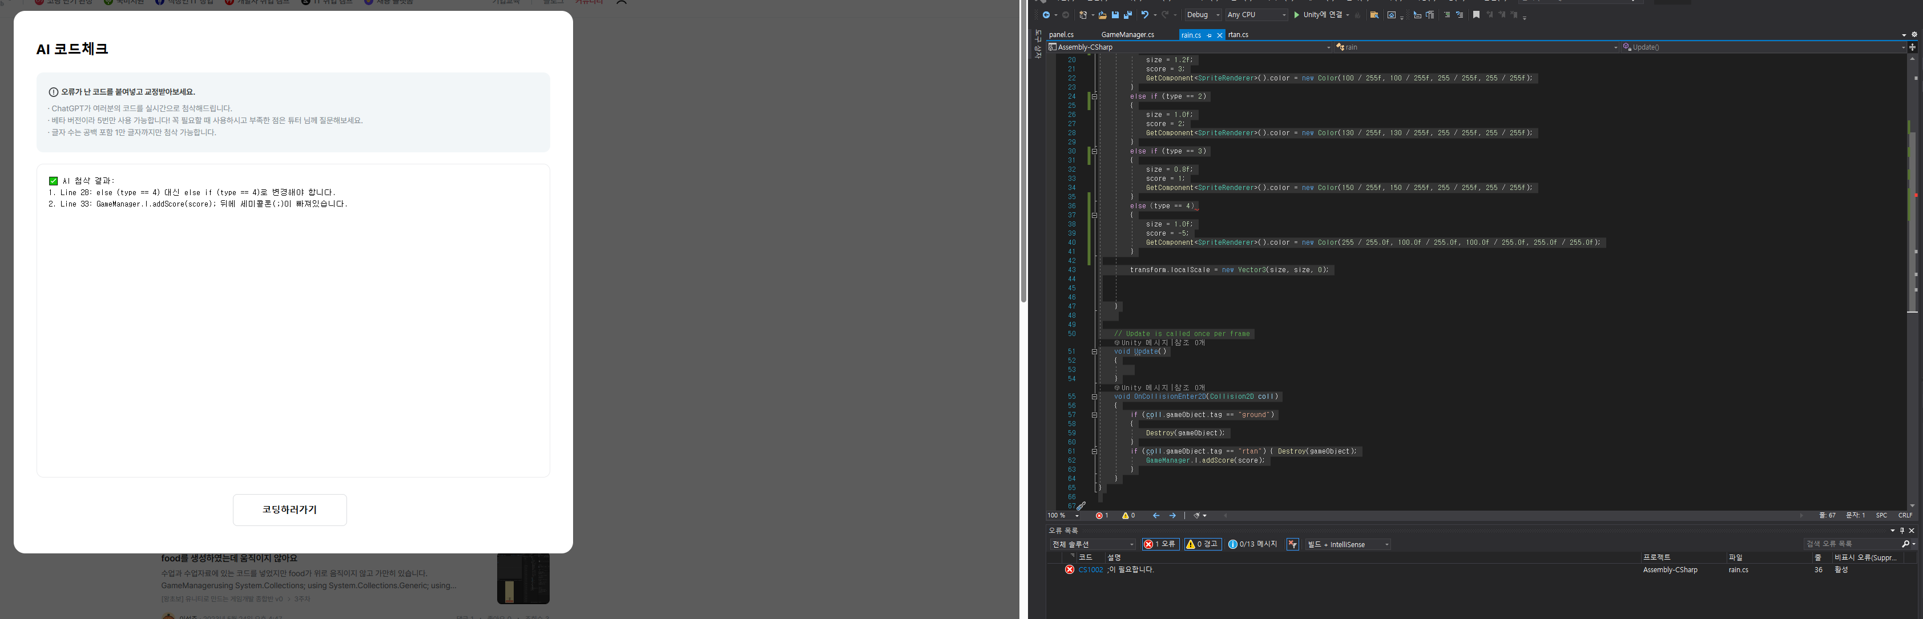Open the Update() member dropdown
The image size is (1923, 619).
(1764, 47)
